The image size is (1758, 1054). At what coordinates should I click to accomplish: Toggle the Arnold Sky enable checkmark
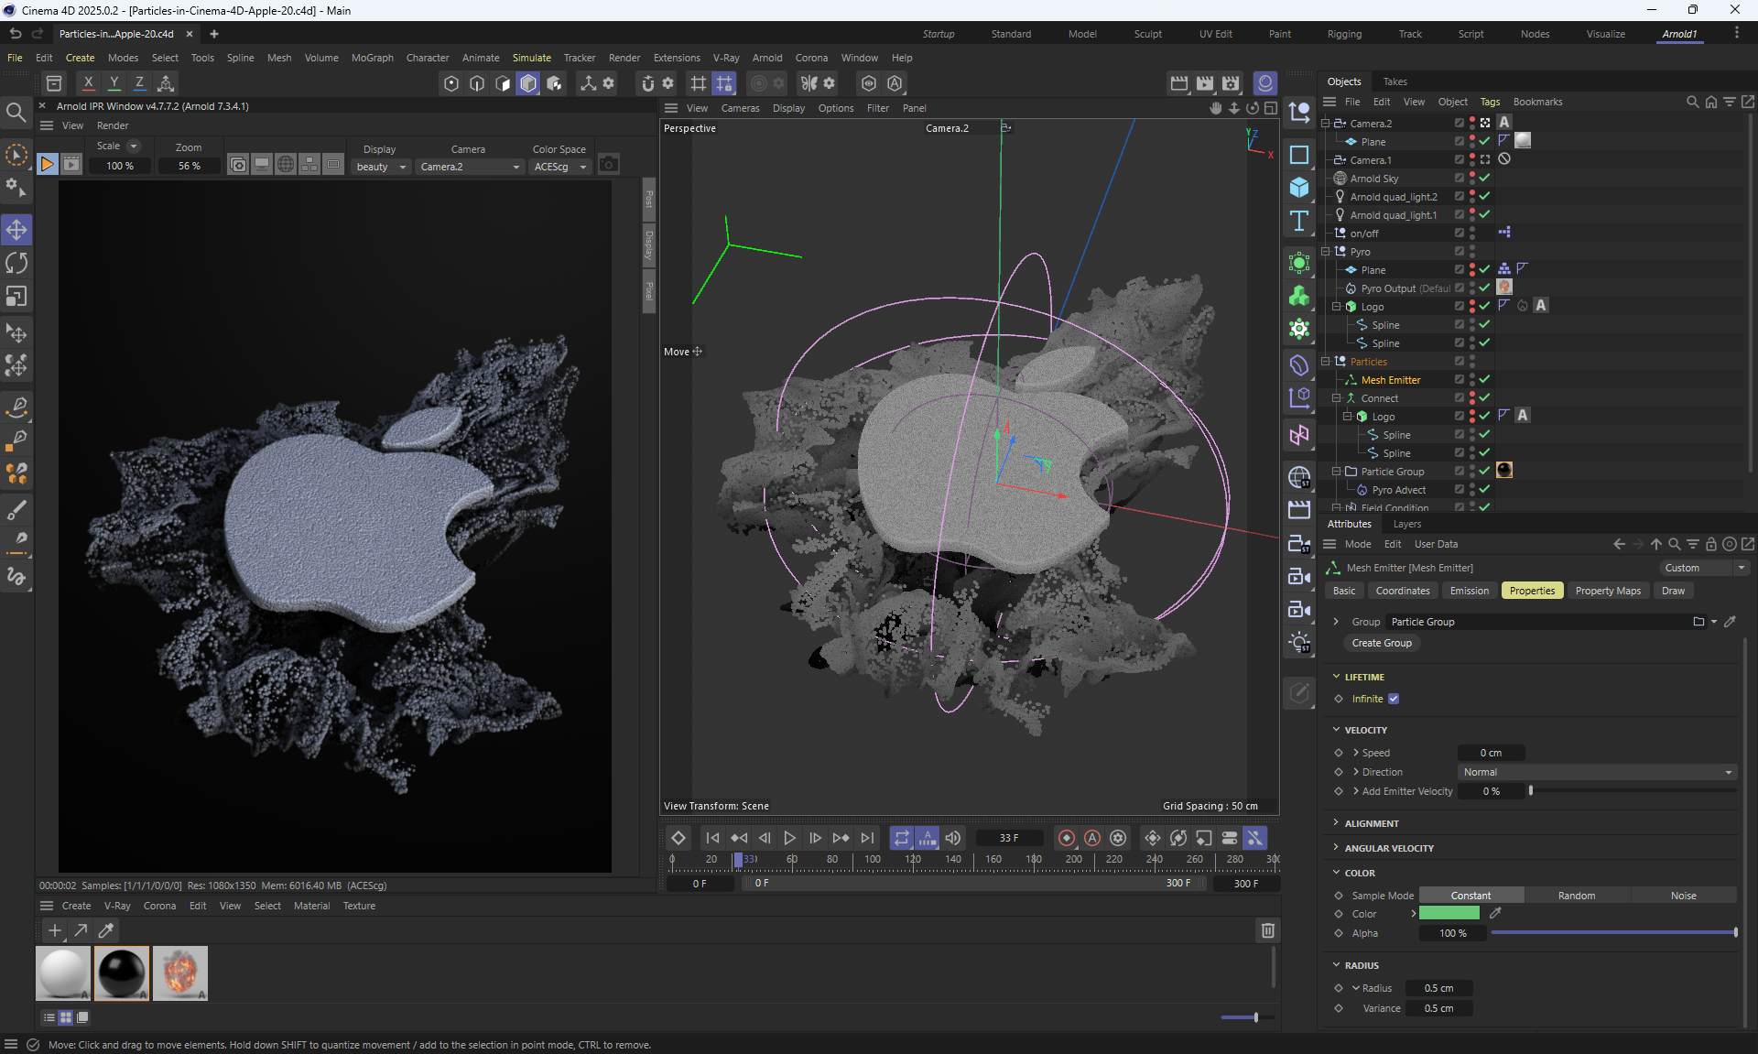point(1484,178)
